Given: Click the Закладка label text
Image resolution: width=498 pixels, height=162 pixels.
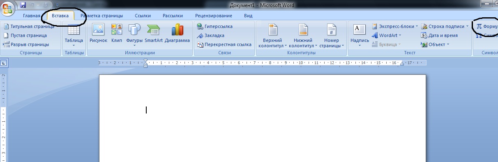Looking at the screenshot, I should point(214,35).
